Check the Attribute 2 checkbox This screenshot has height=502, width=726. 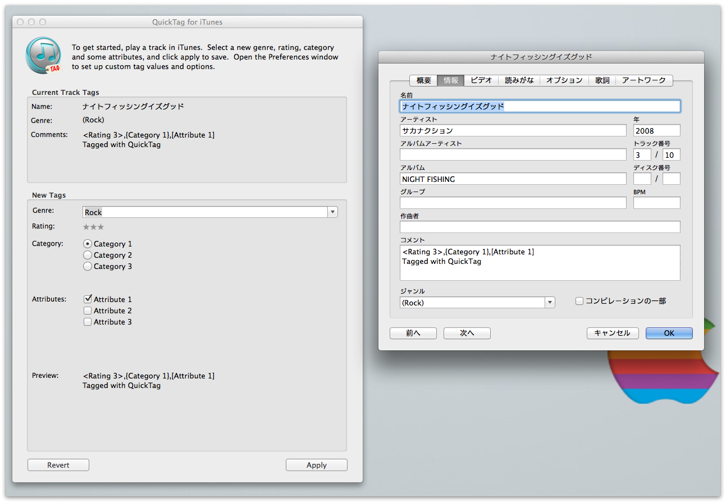click(88, 311)
